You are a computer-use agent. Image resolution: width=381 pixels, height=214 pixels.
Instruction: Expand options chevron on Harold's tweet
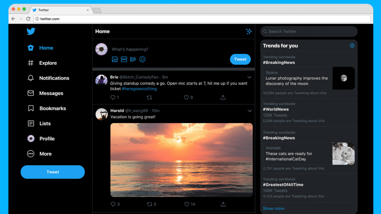pos(249,111)
